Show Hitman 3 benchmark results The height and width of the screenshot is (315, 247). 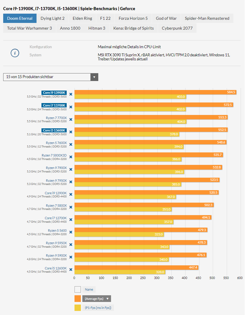97,28
